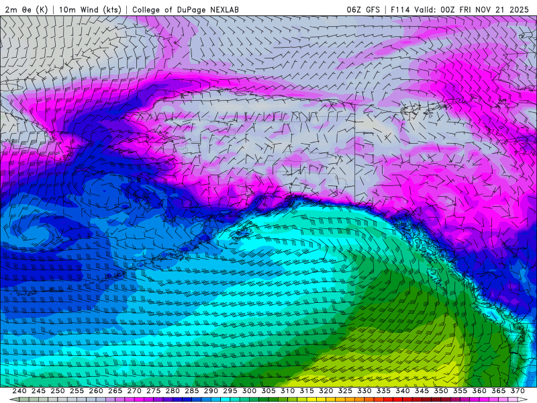
Task: Click the solid red swatch below 340
Action: 398,400
